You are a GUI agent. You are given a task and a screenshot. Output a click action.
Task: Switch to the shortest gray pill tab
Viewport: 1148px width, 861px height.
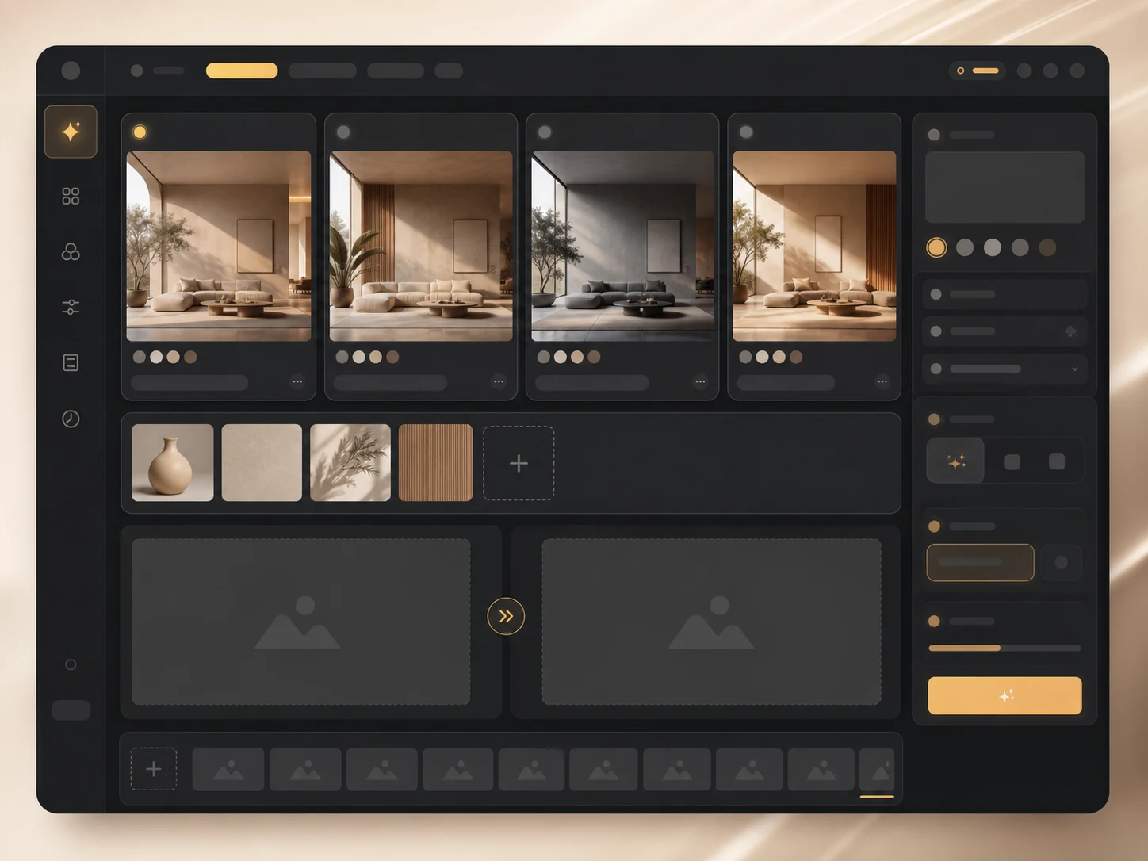pos(449,71)
